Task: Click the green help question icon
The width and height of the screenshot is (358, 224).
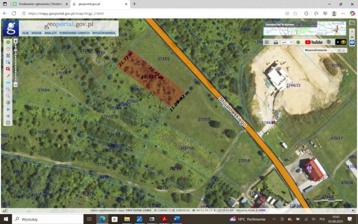Action: (x=298, y=42)
